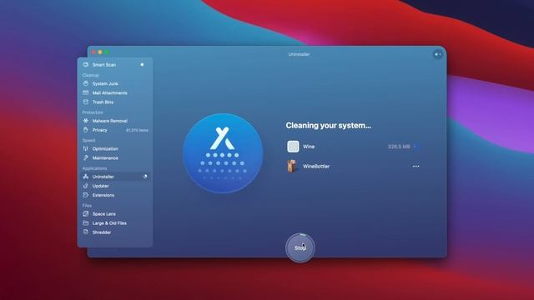The image size is (534, 300).
Task: Click the Maintenance wrench icon
Action: [x=86, y=157]
